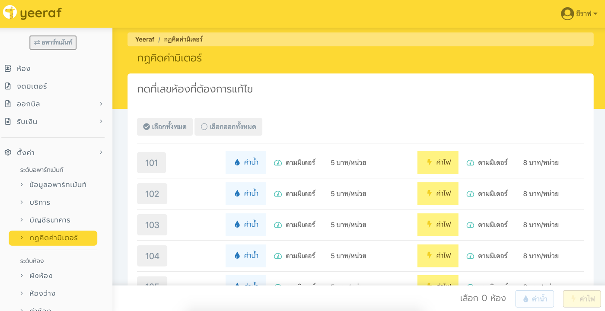This screenshot has height=311, width=605.
Task: Select room number 104
Action: click(x=152, y=256)
